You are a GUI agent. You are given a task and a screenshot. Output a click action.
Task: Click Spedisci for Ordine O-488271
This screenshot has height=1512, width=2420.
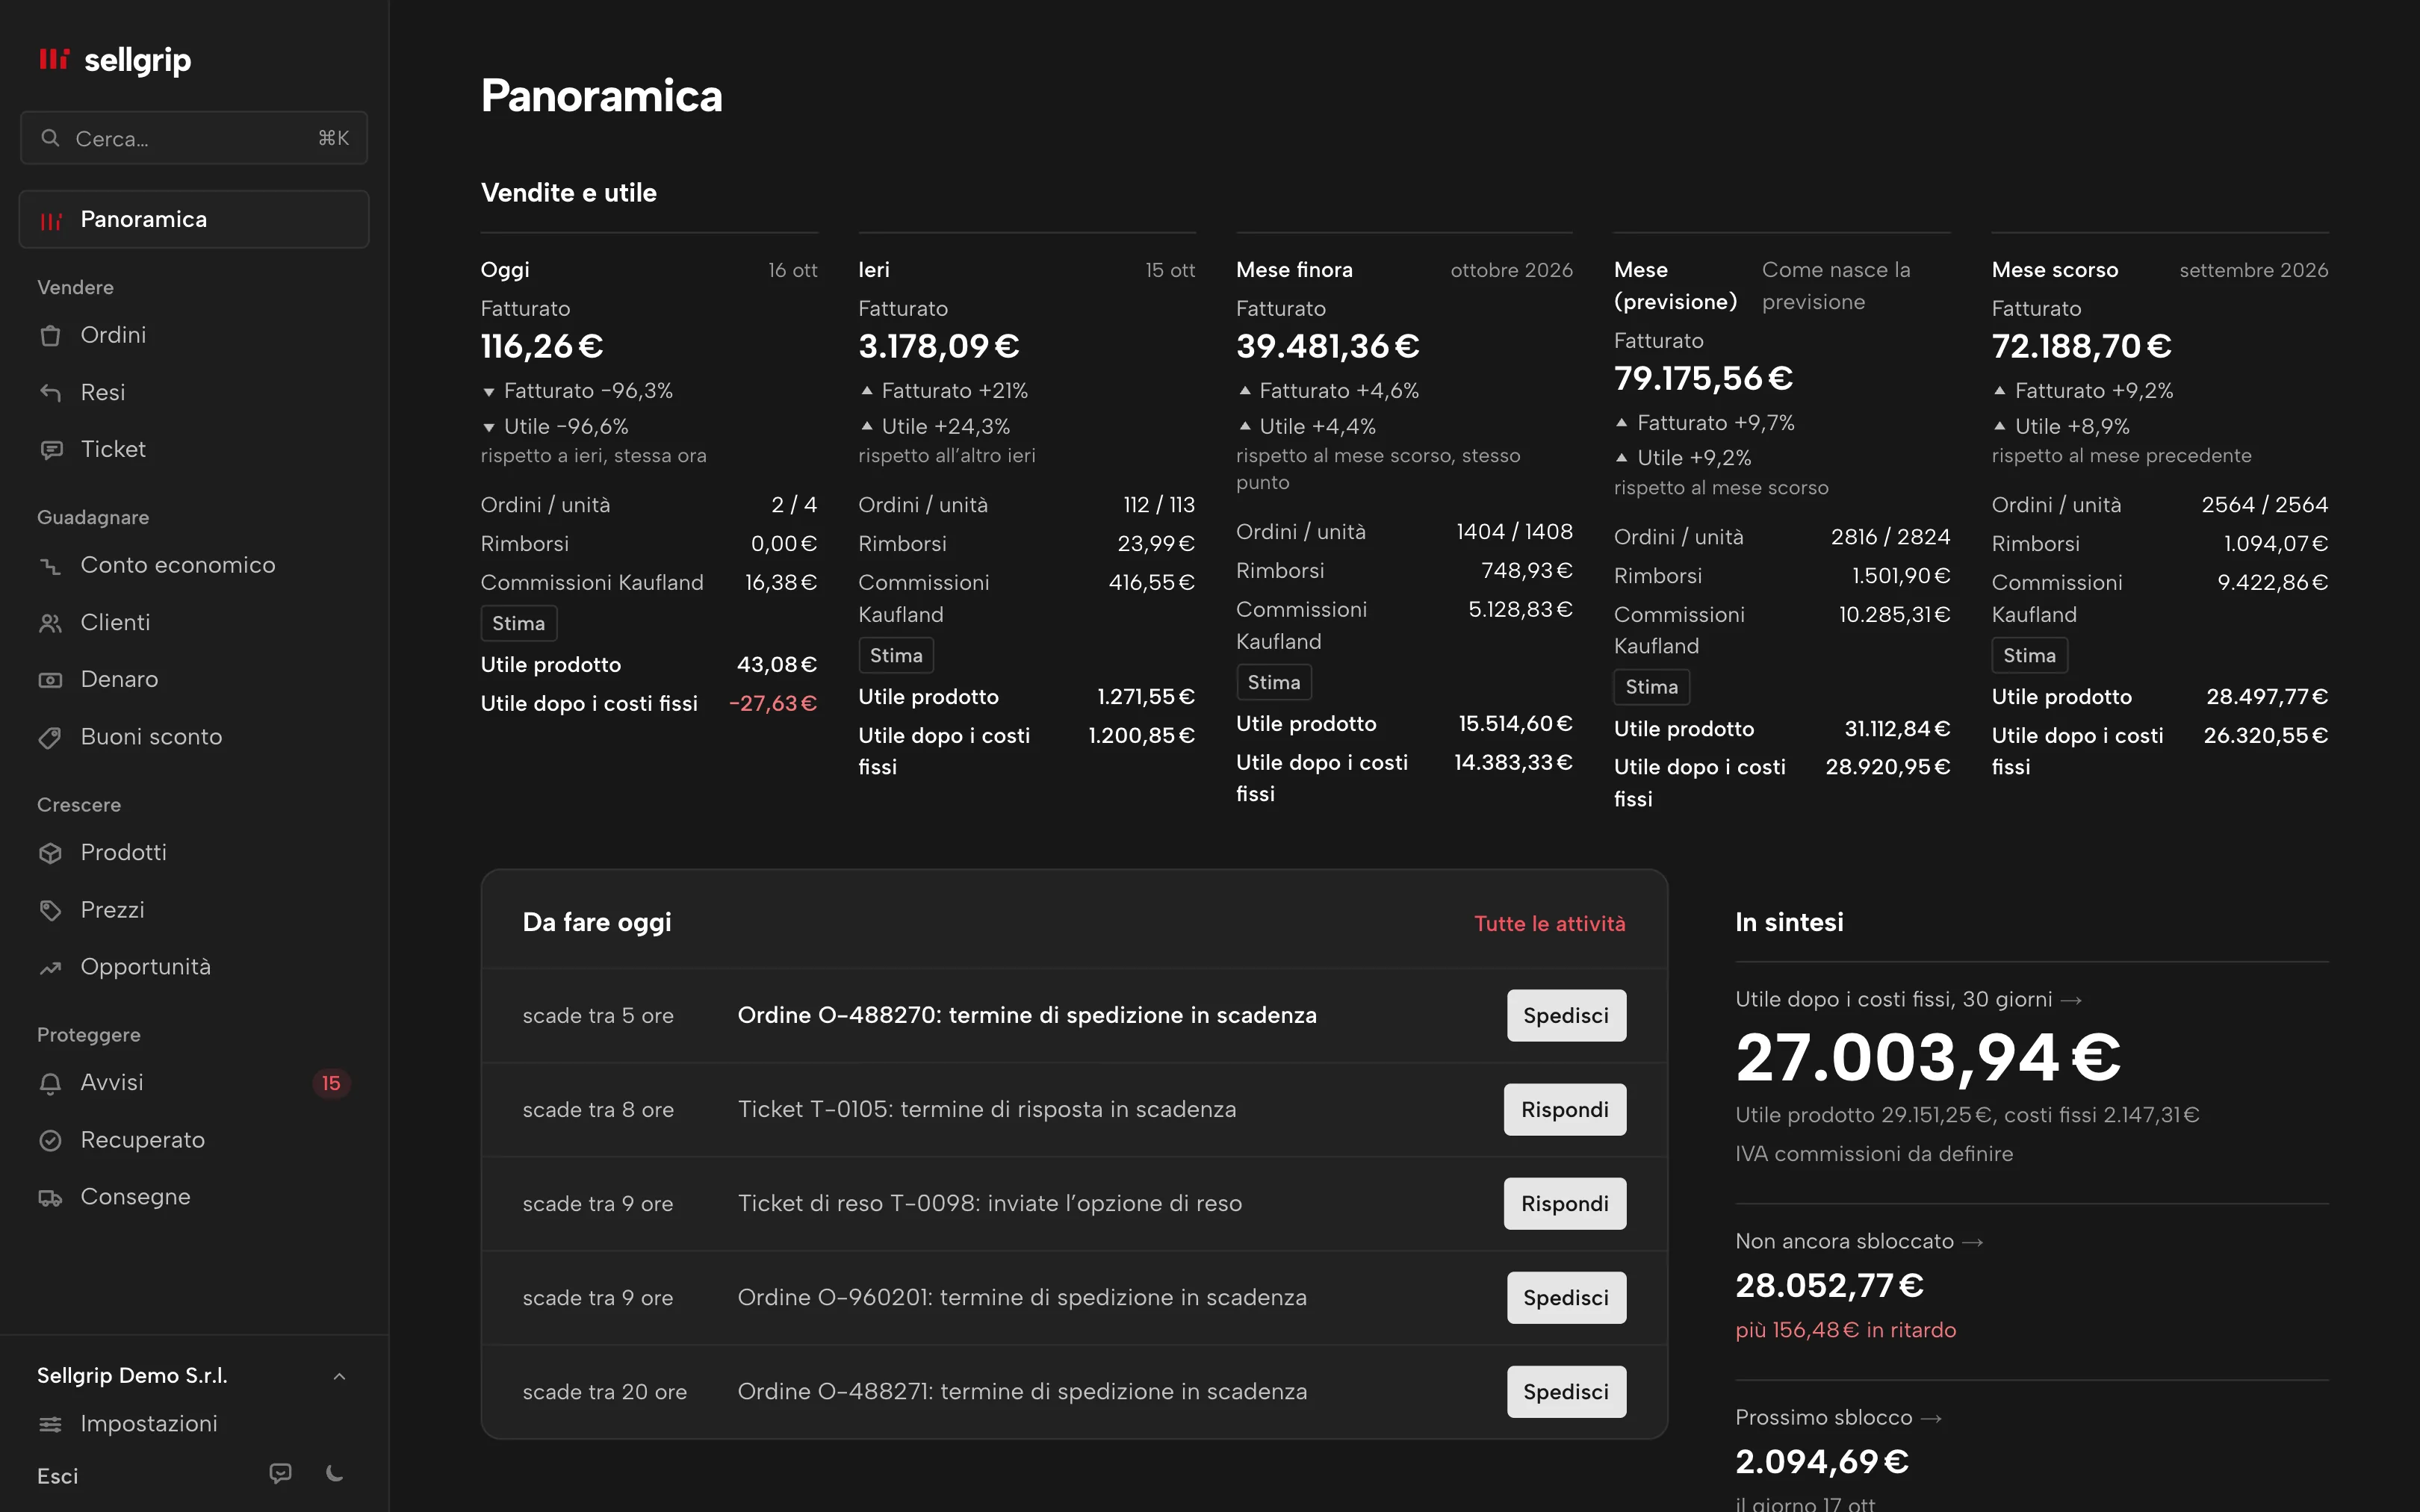coord(1566,1391)
